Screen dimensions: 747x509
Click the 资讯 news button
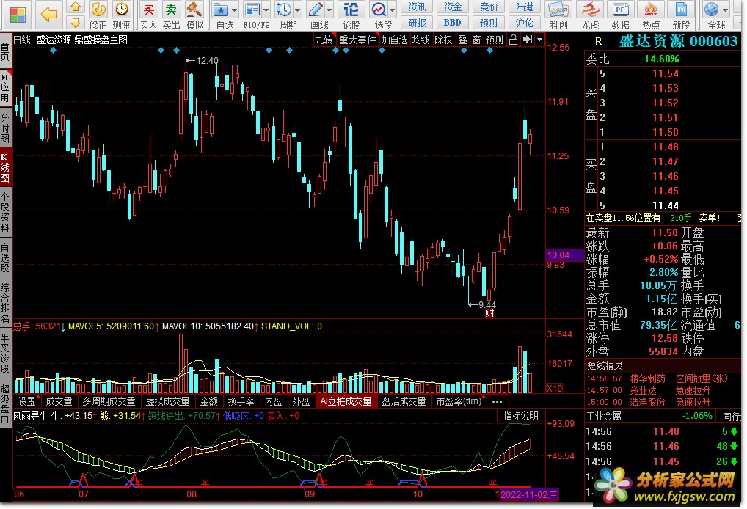click(417, 7)
